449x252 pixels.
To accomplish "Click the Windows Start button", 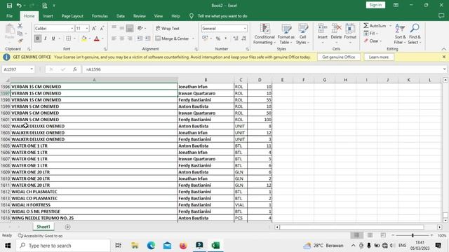I will click(8, 246).
